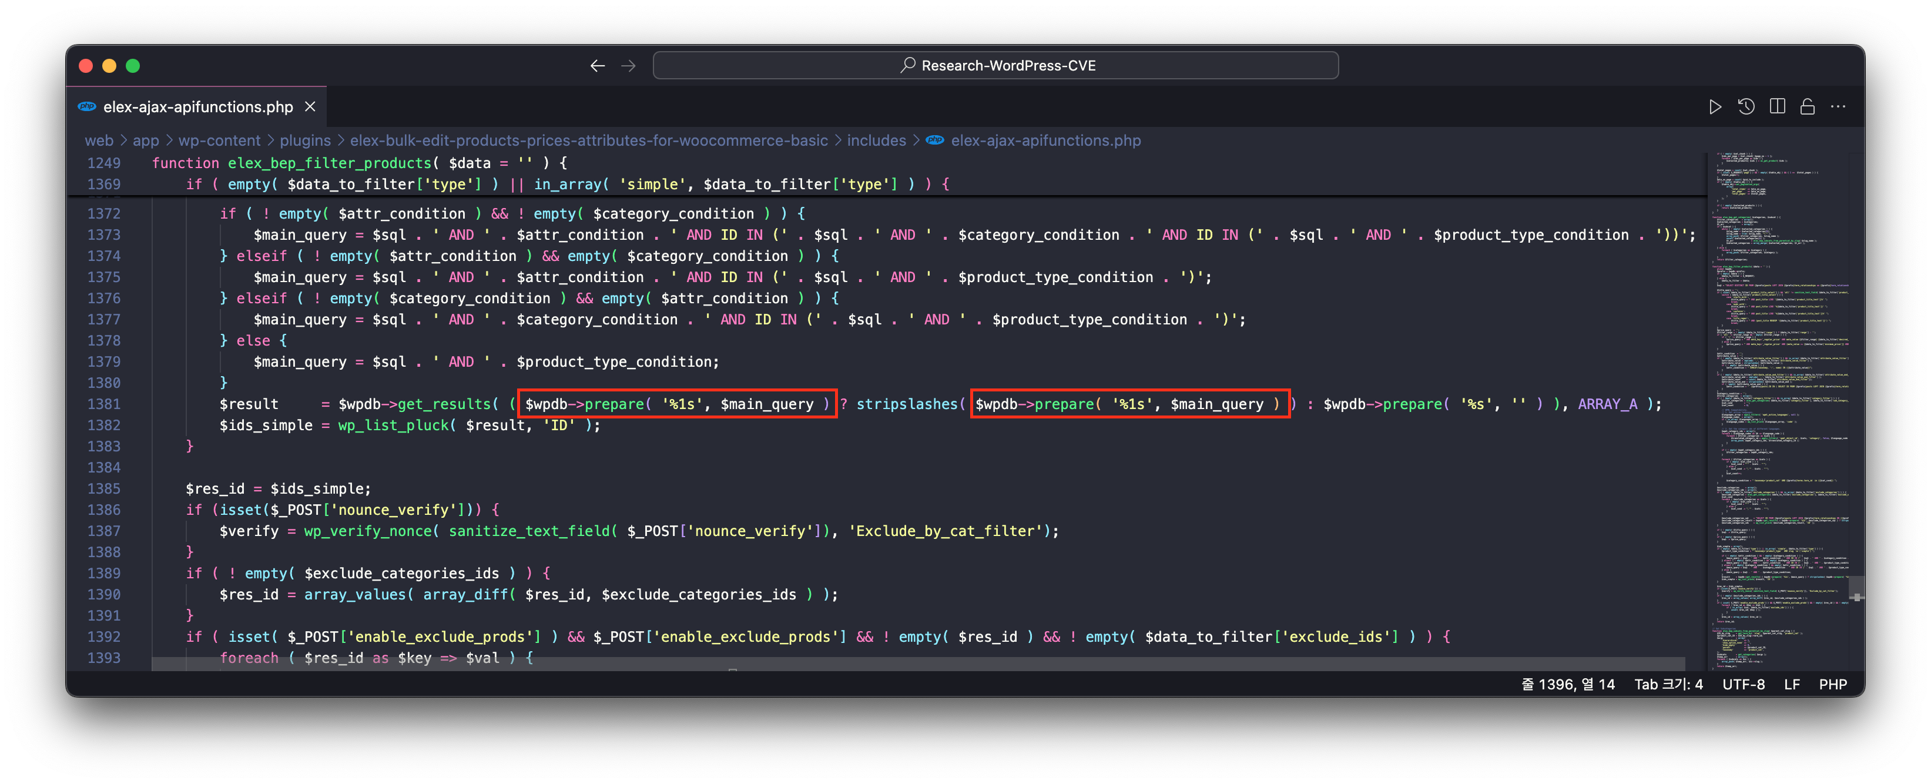The height and width of the screenshot is (784, 1931).
Task: Click the green fullscreen window button
Action: click(x=133, y=66)
